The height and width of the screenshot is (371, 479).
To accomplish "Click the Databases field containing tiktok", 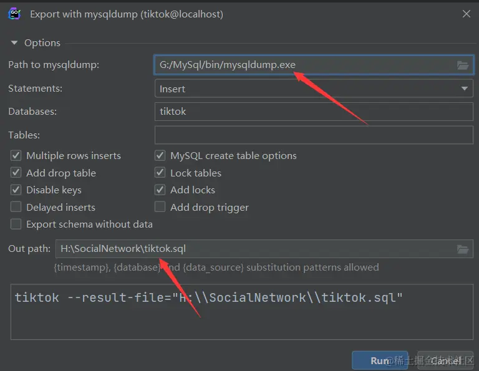I will coord(314,112).
